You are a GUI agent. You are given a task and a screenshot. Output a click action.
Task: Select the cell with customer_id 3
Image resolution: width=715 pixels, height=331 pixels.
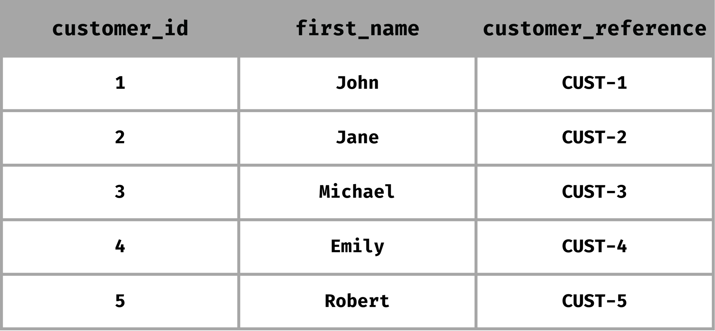pyautogui.click(x=120, y=192)
